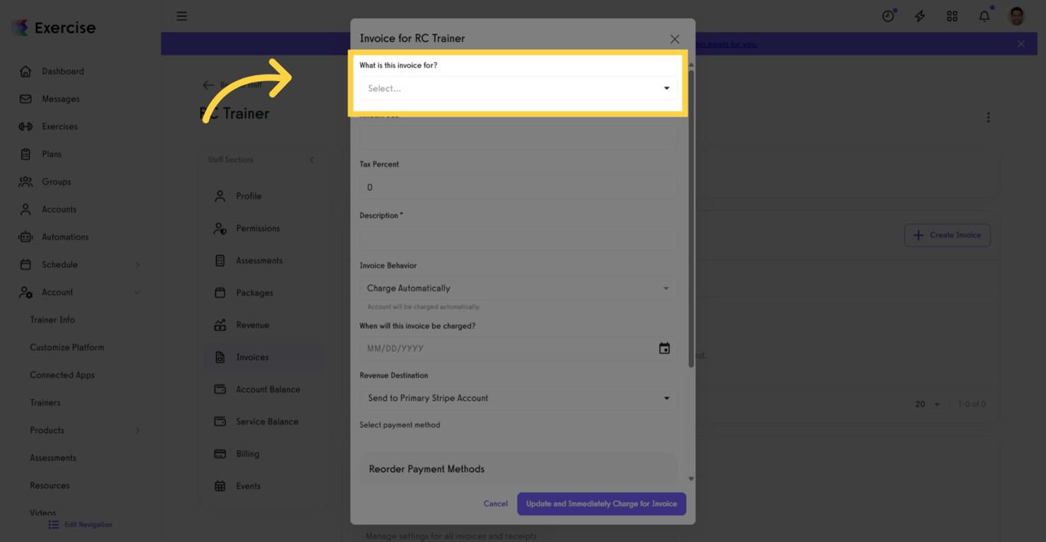
Task: Open the notifications bell
Action: click(984, 16)
